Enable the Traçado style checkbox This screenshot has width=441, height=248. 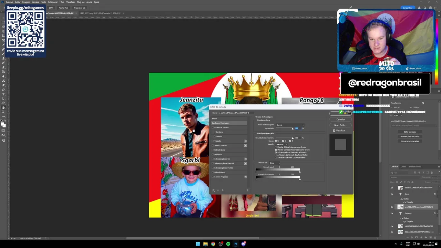[213, 141]
